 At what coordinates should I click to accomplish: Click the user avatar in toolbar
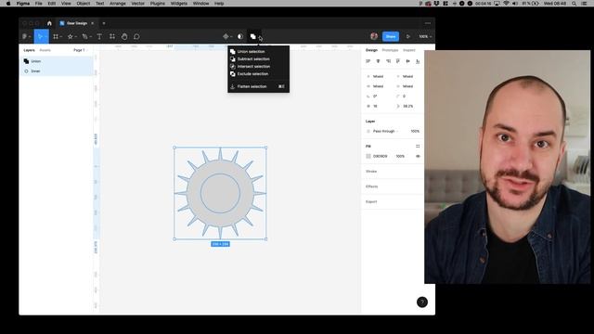[x=374, y=36]
